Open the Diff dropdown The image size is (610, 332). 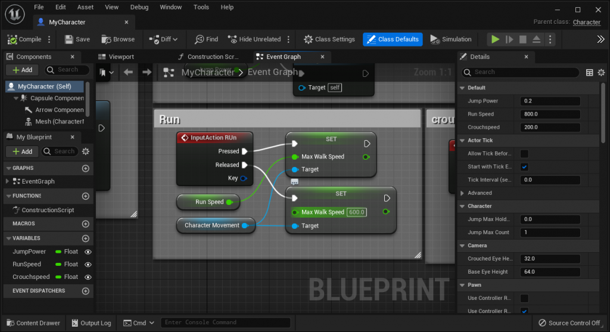[163, 39]
